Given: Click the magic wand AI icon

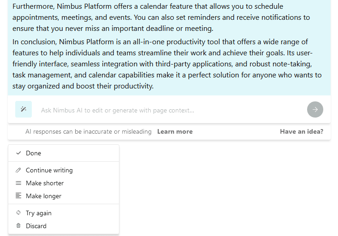Looking at the screenshot, I should point(24,109).
